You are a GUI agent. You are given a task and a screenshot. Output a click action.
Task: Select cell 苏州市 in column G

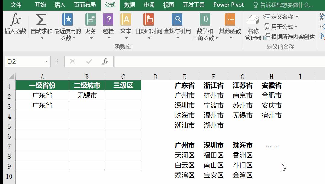click(x=242, y=105)
